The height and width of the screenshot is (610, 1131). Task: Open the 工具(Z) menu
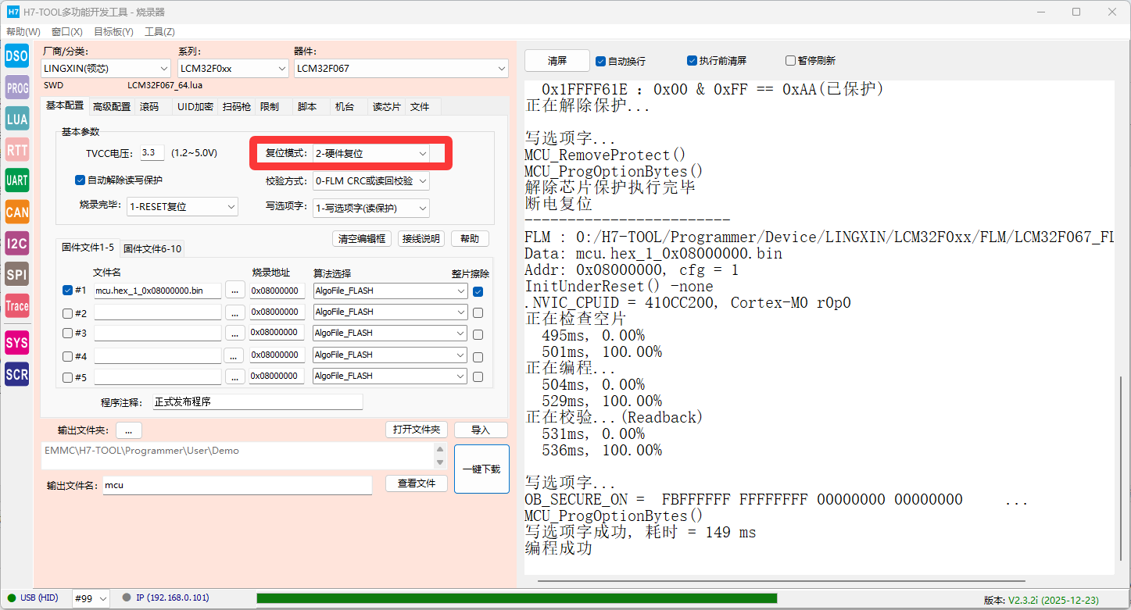coord(159,32)
